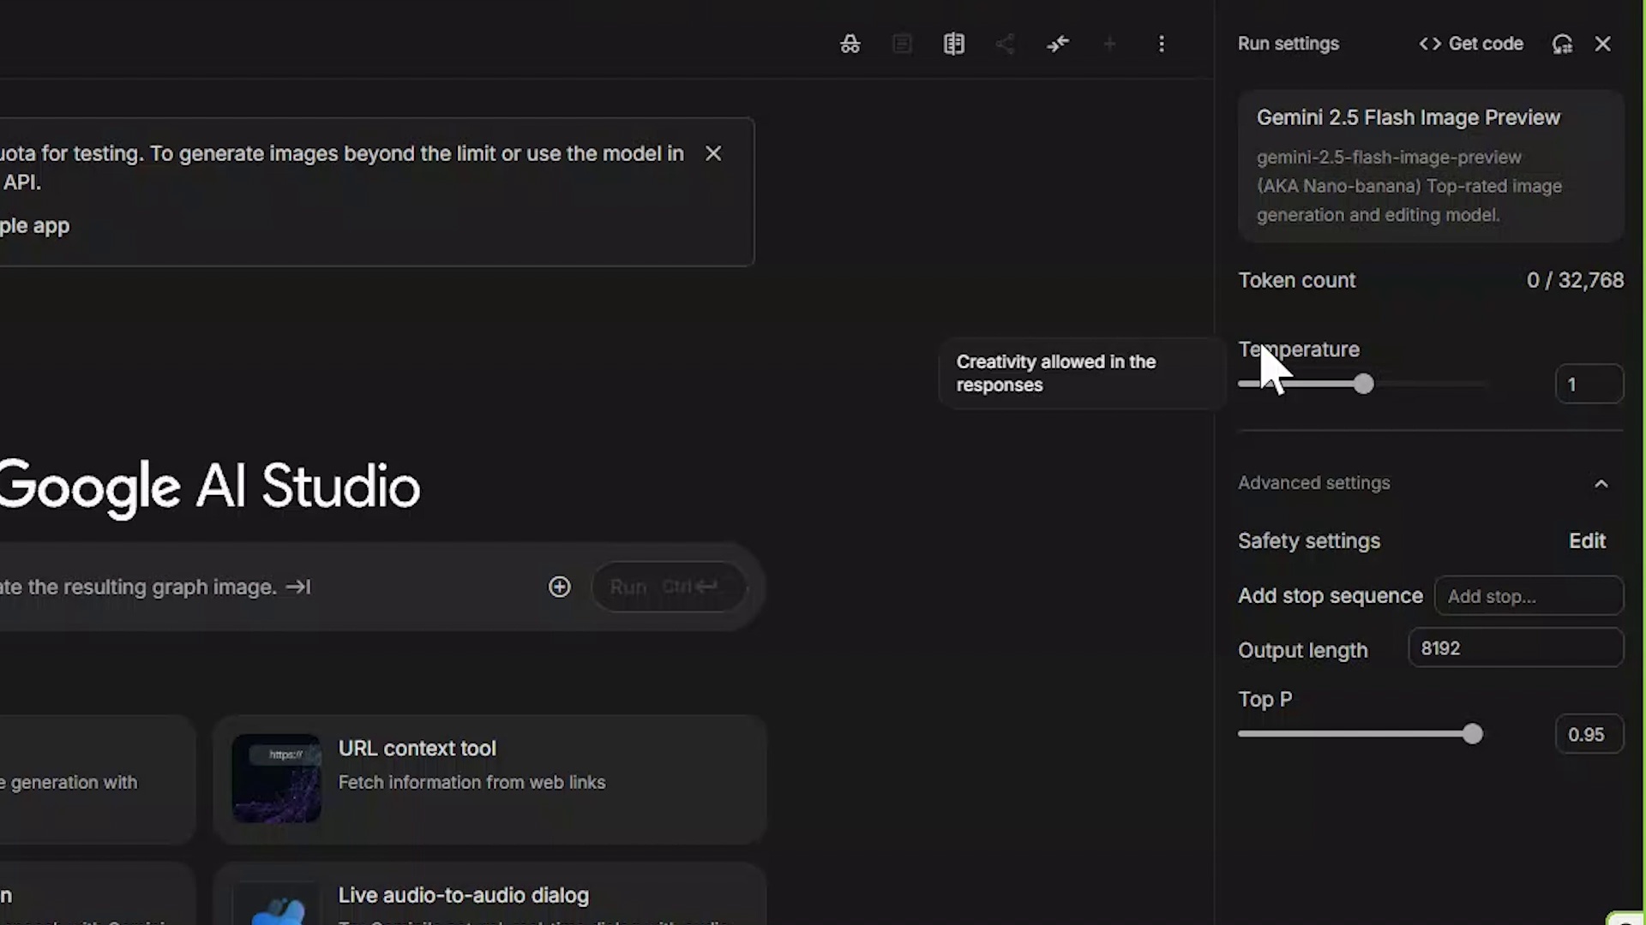Click the prompt text input area
1646x925 pixels.
click(266, 588)
